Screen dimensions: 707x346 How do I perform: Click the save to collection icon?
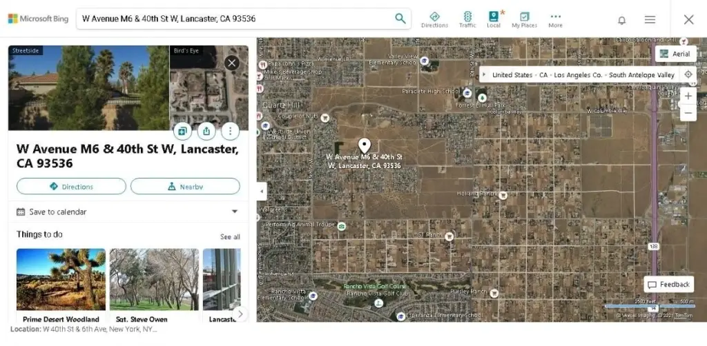click(x=183, y=130)
